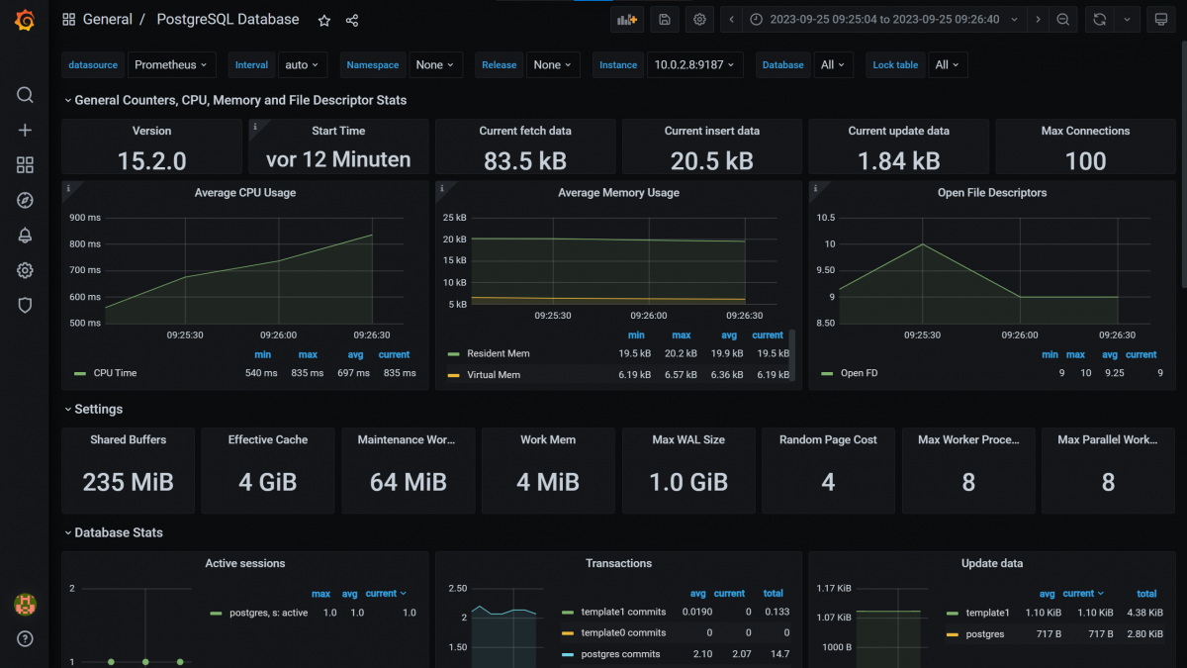Screen dimensions: 1187x668
Task: Enable TV cycle view mode
Action: click(1160, 19)
